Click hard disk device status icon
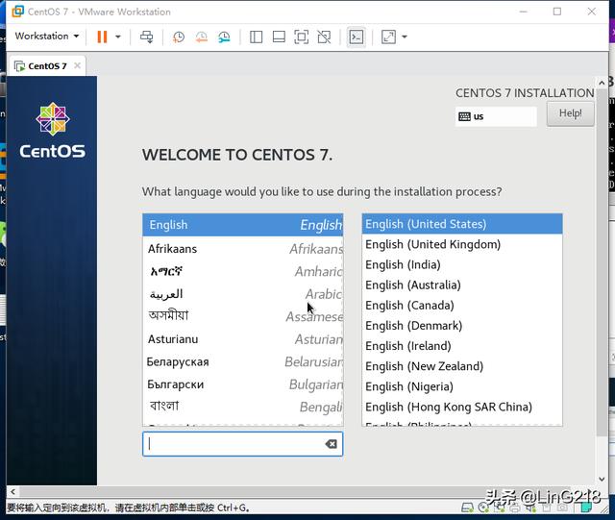The image size is (615, 520). coord(467,508)
